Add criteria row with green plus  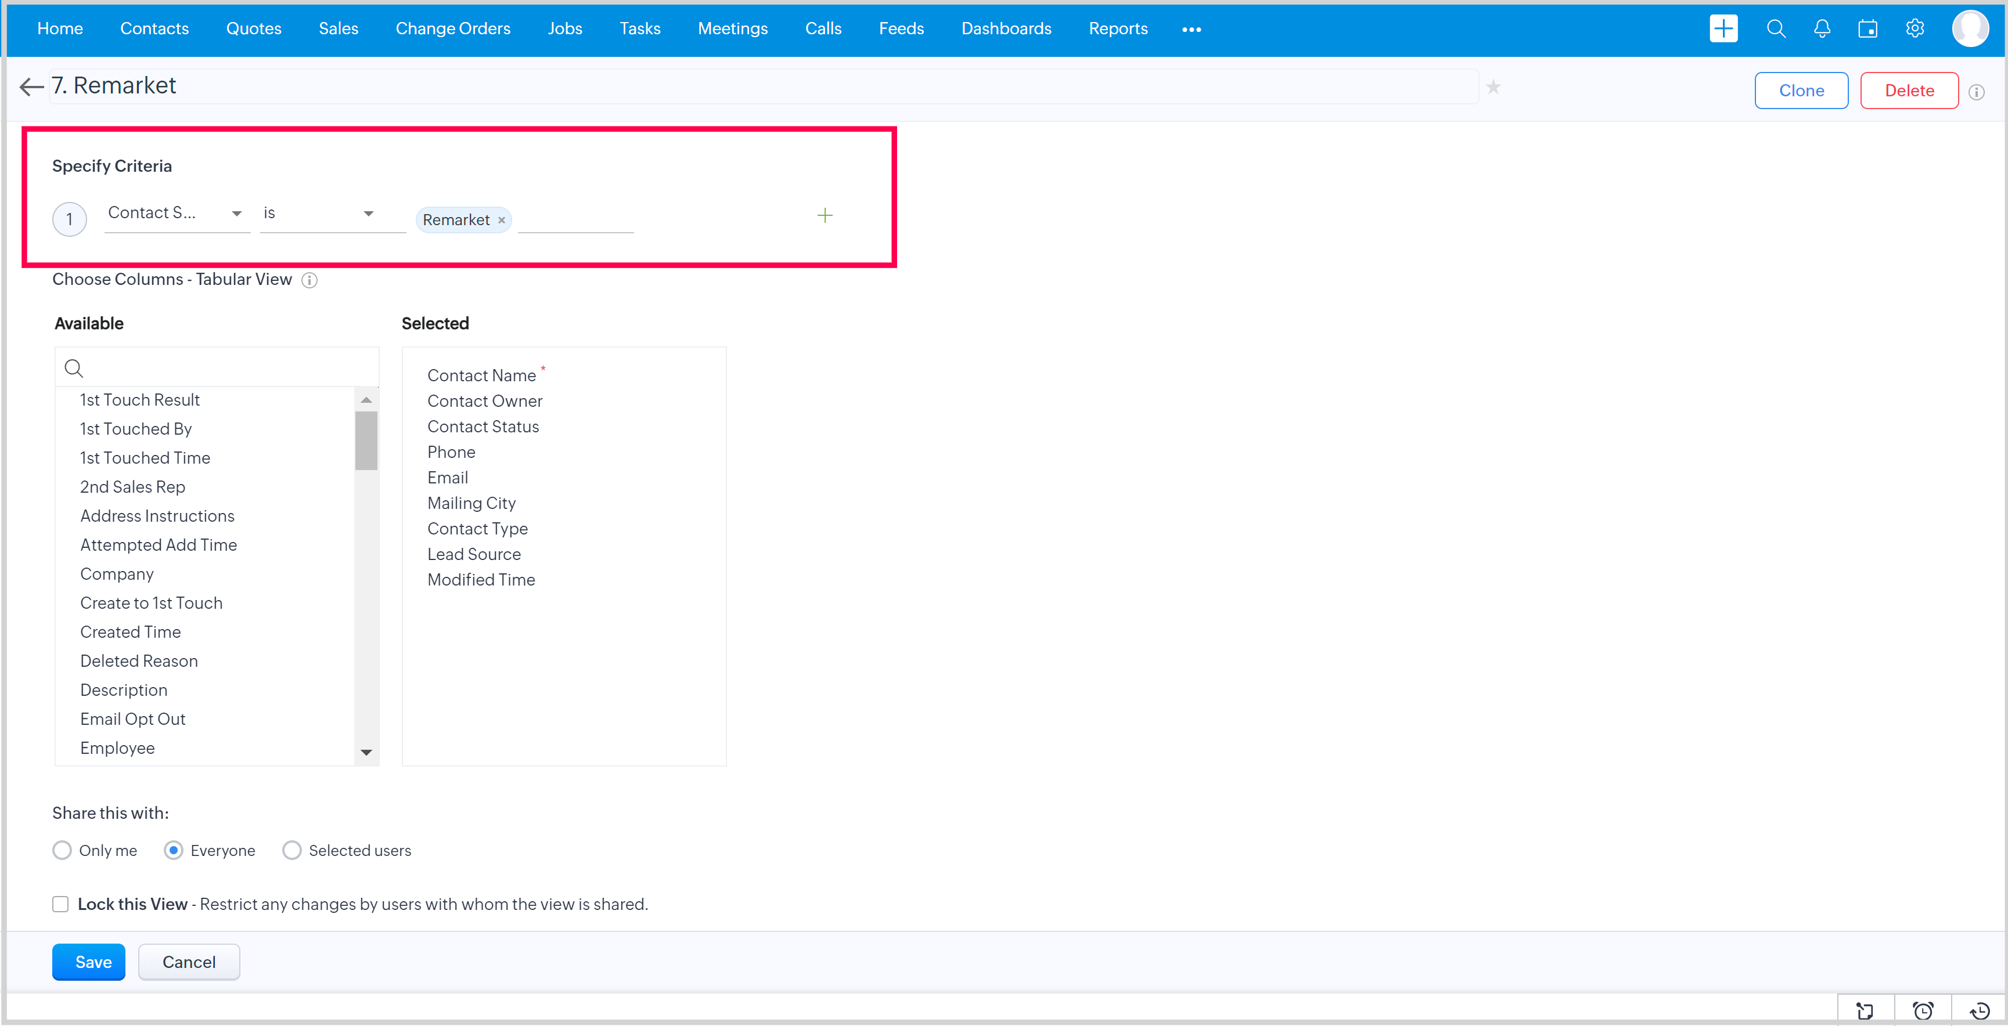(825, 215)
